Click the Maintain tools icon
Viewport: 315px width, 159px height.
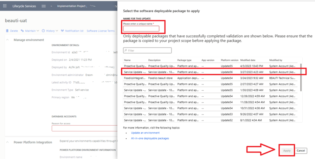[x=22, y=31]
